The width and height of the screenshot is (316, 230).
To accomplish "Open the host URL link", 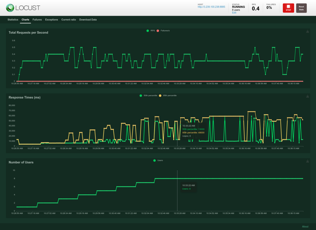I will (211, 7).
